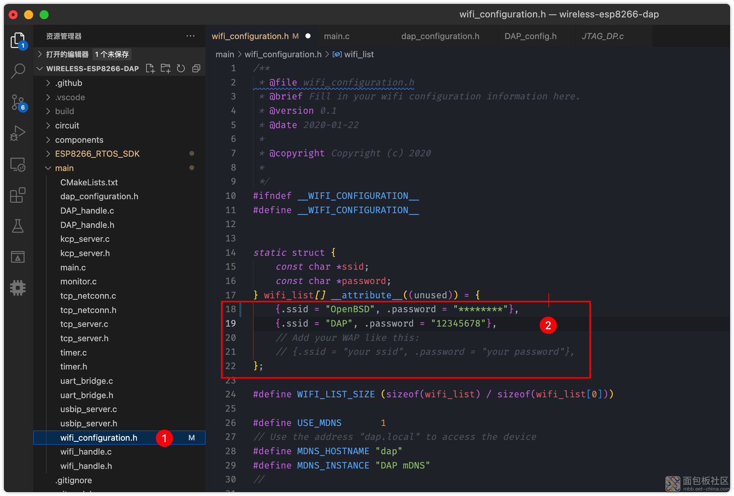734x496 pixels.
Task: Click the New Folder icon in explorer header
Action: point(166,68)
